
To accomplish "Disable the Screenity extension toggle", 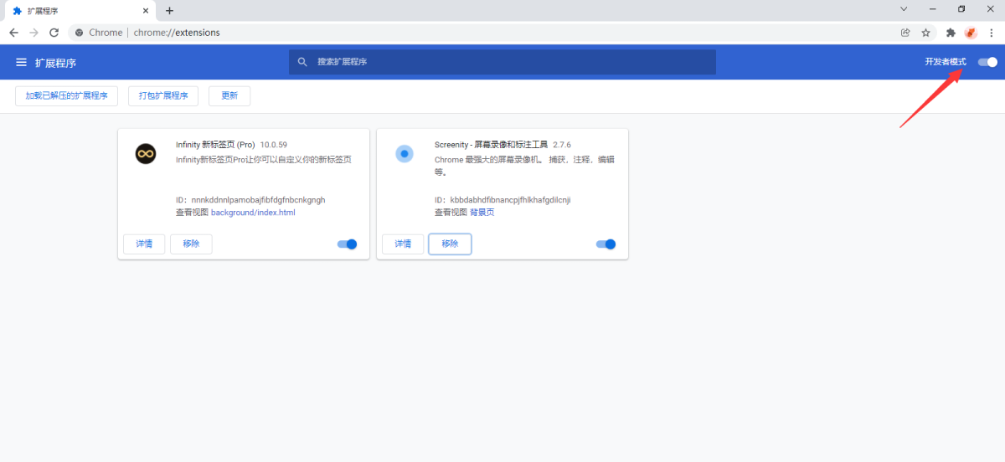I will pos(606,244).
